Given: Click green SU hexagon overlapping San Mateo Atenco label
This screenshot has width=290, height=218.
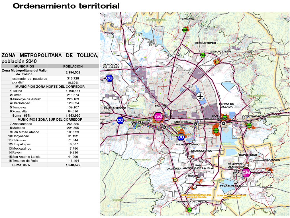Looking at the screenshot, I should click(x=224, y=117).
